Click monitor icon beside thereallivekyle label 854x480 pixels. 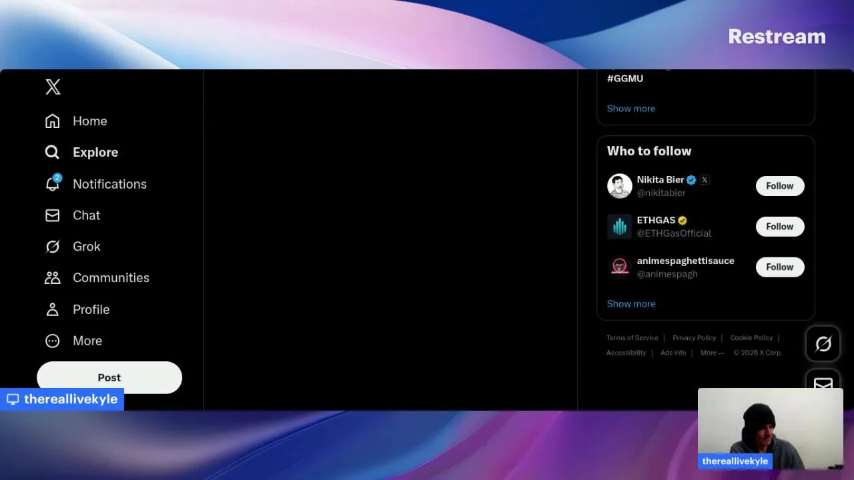(13, 399)
